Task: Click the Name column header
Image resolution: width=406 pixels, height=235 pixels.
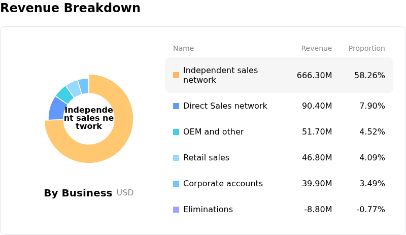Action: point(183,49)
